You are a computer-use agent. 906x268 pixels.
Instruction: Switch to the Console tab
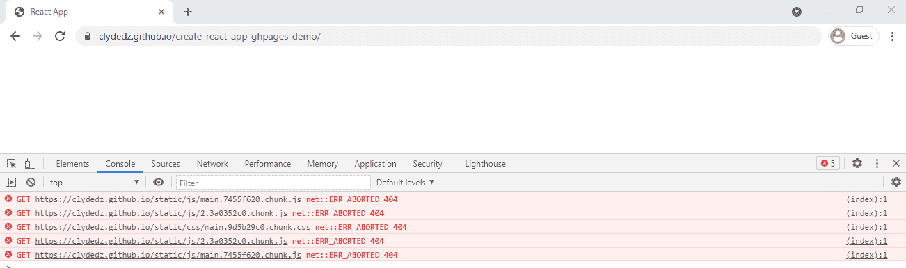[x=120, y=164]
